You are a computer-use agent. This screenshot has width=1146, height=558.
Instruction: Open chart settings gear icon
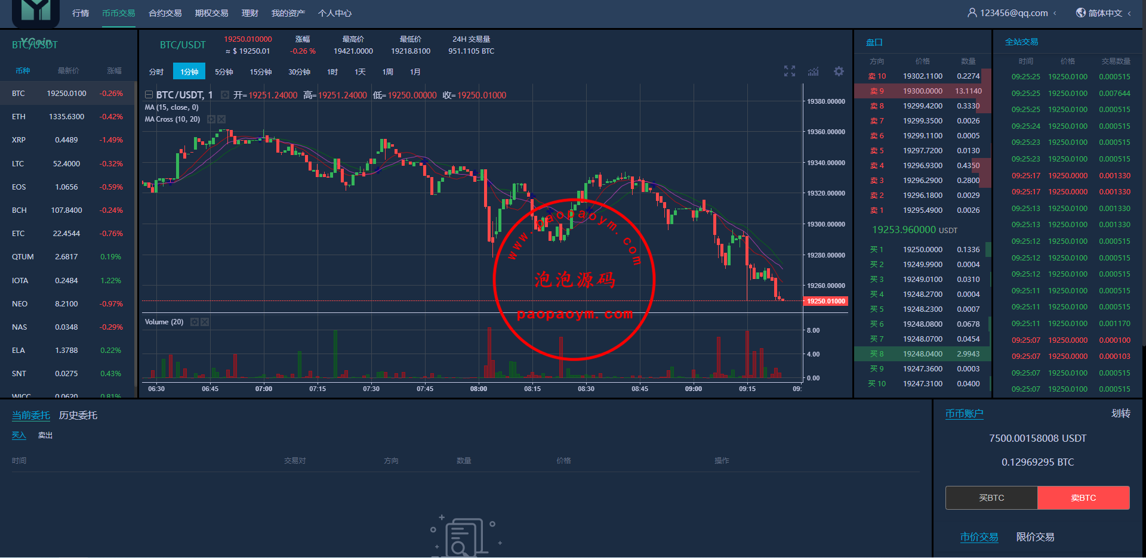point(839,72)
